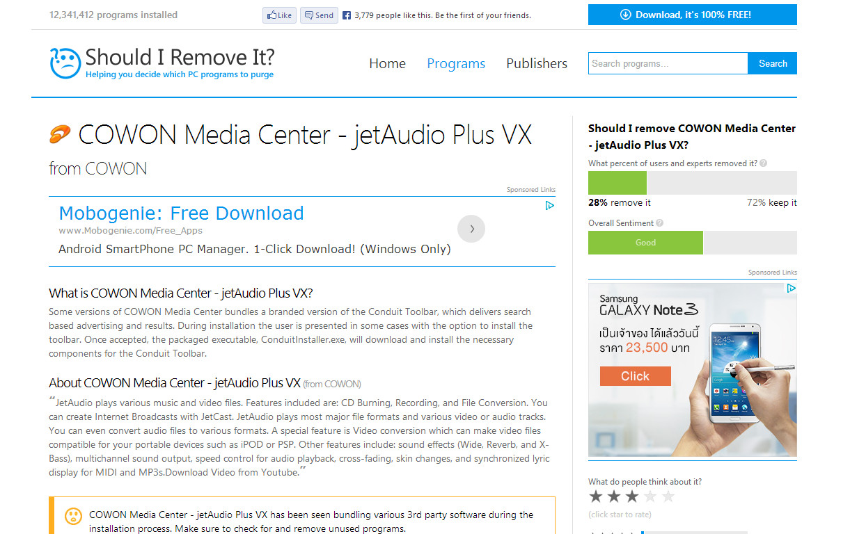
Task: Click the Download, it's 100% FREE button
Action: coord(692,15)
